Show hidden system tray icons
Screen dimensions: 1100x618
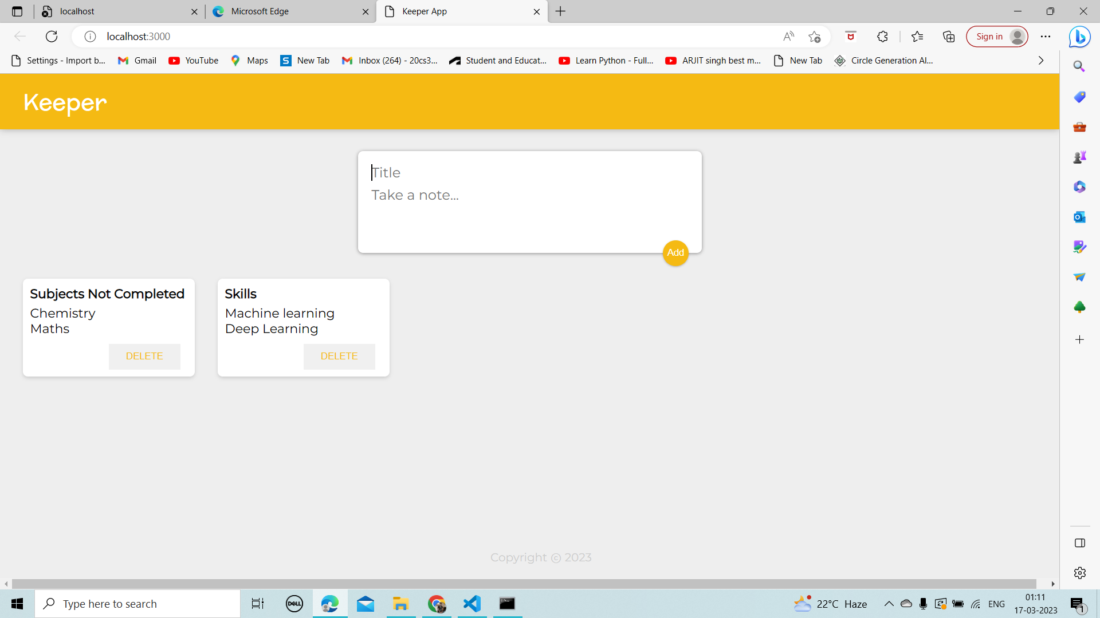(889, 604)
